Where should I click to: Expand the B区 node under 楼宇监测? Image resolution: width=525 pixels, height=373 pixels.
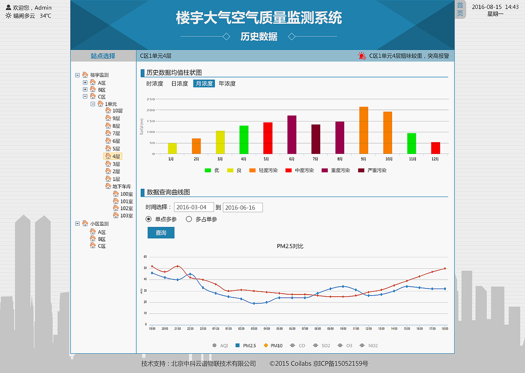tap(85, 89)
